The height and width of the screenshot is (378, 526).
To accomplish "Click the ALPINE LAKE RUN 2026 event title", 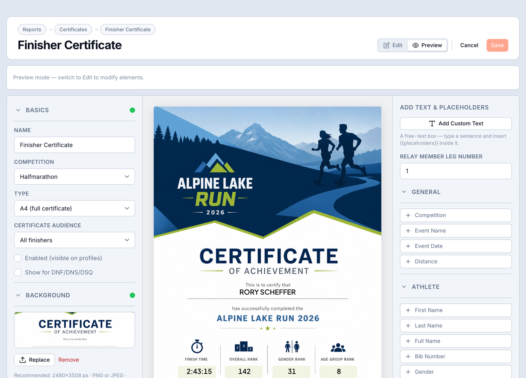I will [268, 318].
